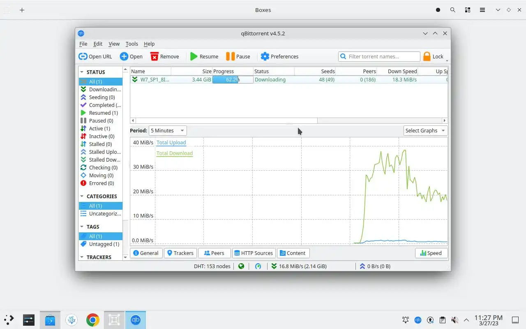The image size is (526, 329).
Task: Collapse the TRACKERS section
Action: point(82,257)
